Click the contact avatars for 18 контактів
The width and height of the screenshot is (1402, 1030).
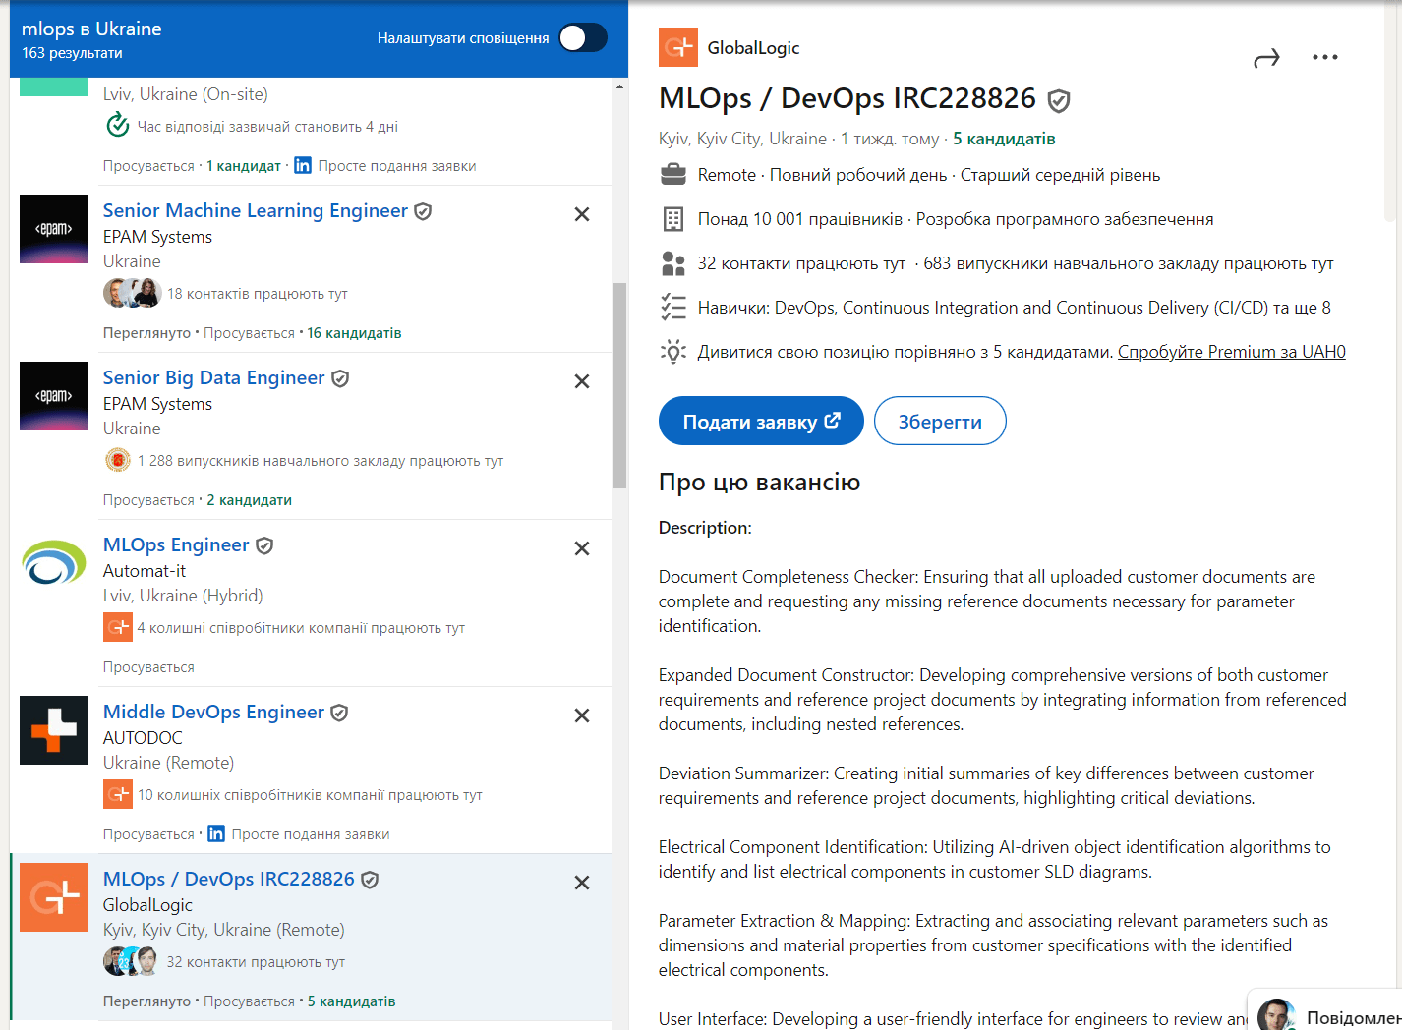tap(132, 293)
